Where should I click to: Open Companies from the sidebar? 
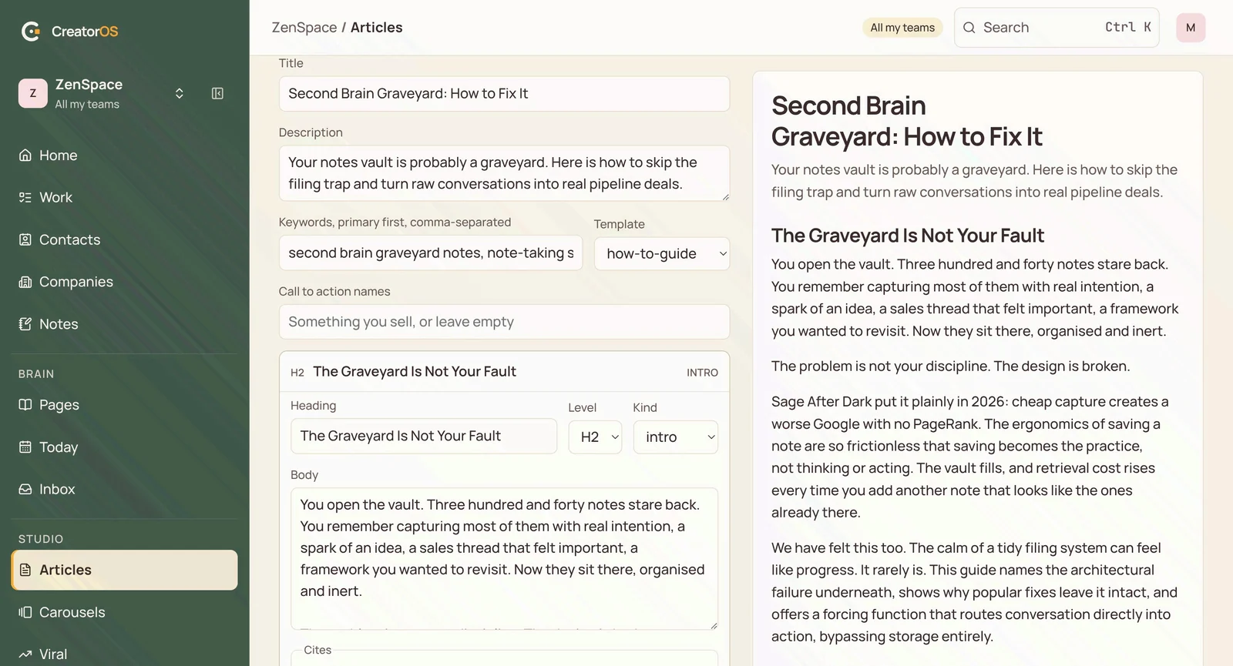pyautogui.click(x=124, y=282)
